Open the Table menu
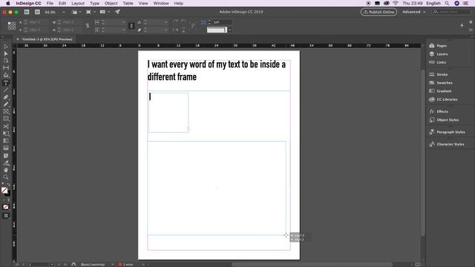 [x=128, y=3]
